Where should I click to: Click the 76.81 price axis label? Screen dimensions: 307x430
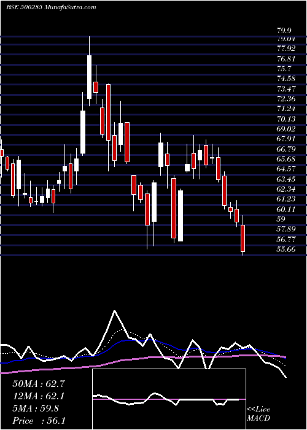click(287, 59)
